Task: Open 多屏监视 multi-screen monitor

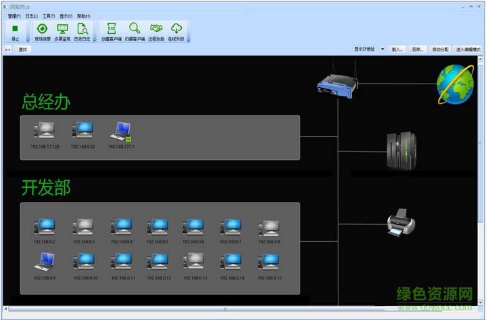Action: pos(62,29)
